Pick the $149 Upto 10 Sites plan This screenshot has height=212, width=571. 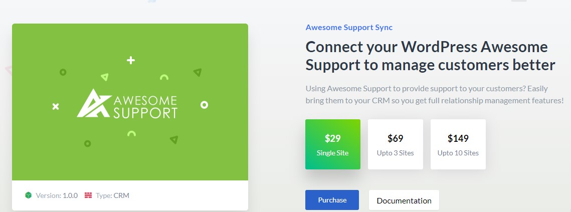(458, 144)
